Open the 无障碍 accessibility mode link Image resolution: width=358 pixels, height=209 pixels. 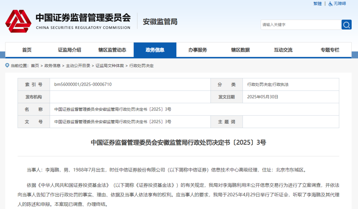click(339, 4)
